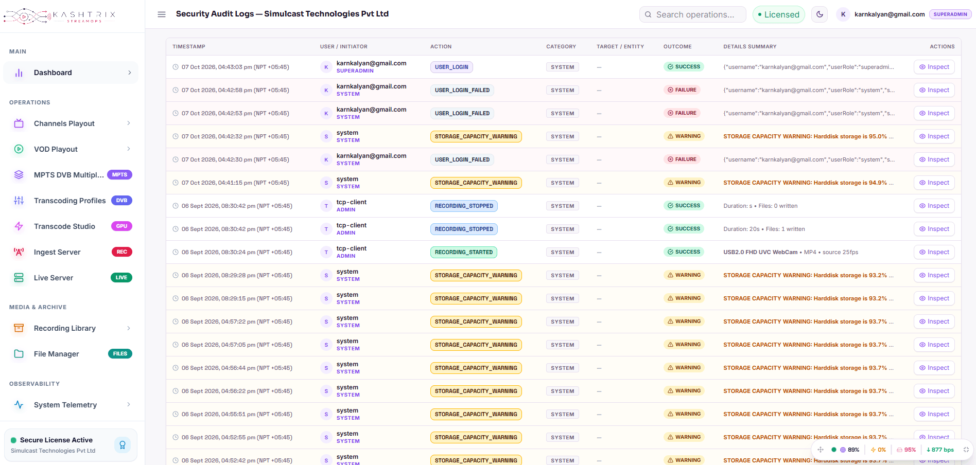976x465 pixels.
Task: Inspect the 04:43:03 pm USER_LOGIN entry
Action: point(934,67)
